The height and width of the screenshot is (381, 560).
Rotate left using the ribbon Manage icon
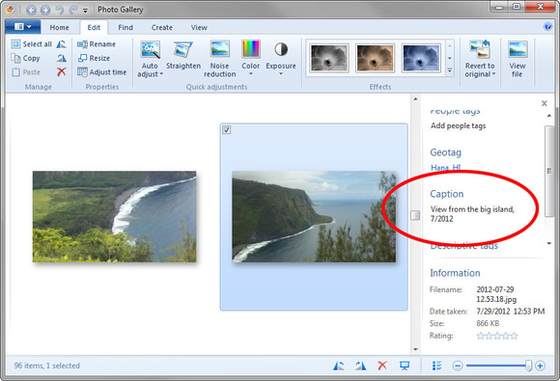pos(62,44)
